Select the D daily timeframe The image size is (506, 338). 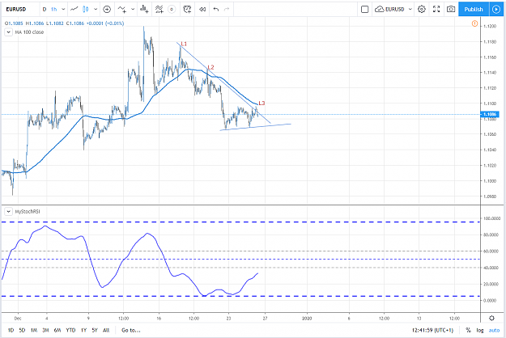[x=45, y=10]
